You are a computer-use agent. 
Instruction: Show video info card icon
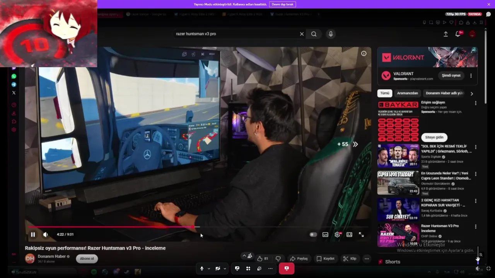pyautogui.click(x=364, y=54)
